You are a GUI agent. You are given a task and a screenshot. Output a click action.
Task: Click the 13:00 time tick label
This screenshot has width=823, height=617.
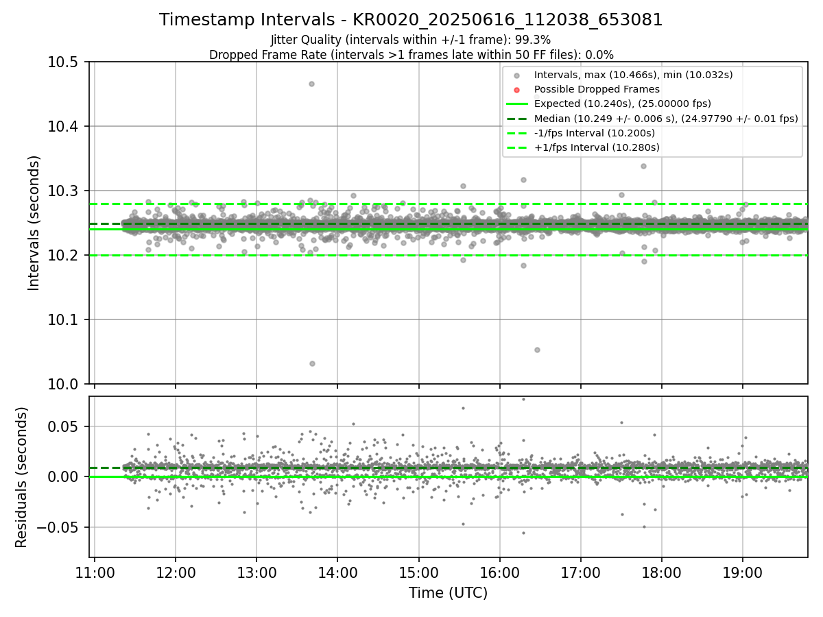(x=257, y=572)
